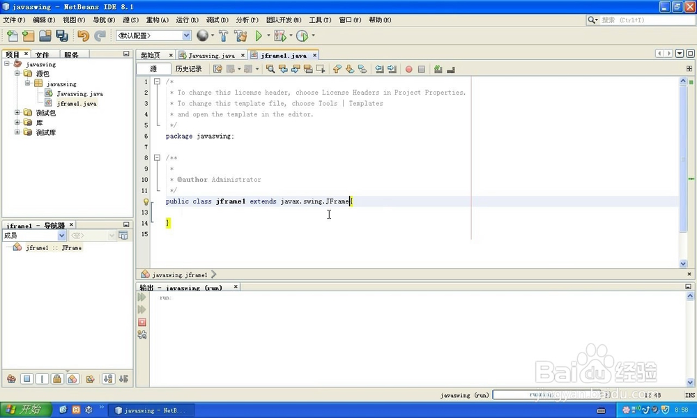Image resolution: width=697 pixels, height=418 pixels.
Task: Open the 文件(F) menu
Action: (x=14, y=20)
